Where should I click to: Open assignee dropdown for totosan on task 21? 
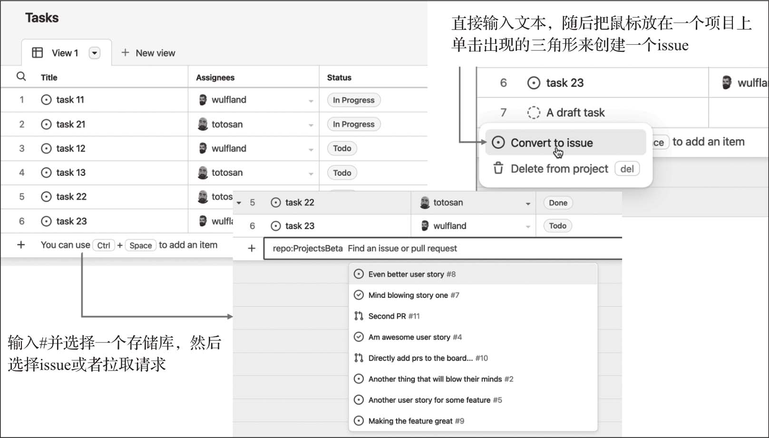(x=311, y=125)
